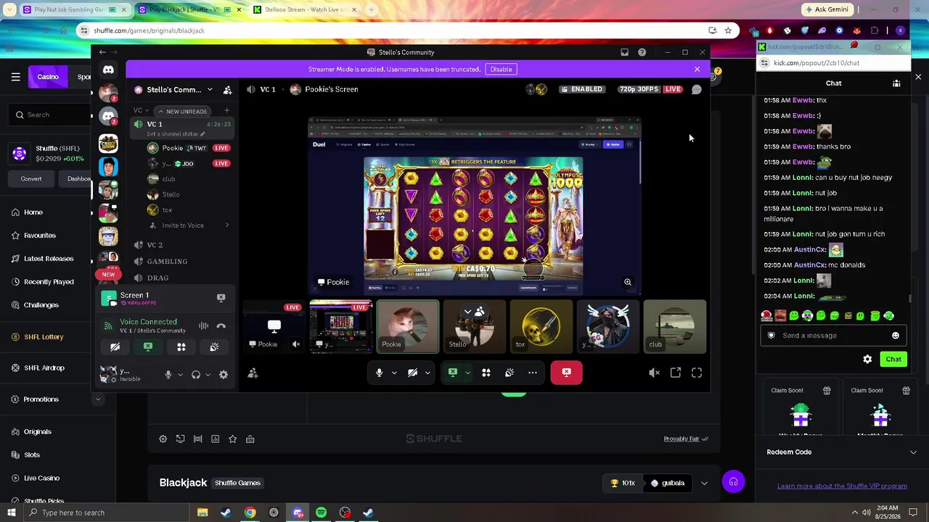Click Chat send button in Kick

click(893, 359)
